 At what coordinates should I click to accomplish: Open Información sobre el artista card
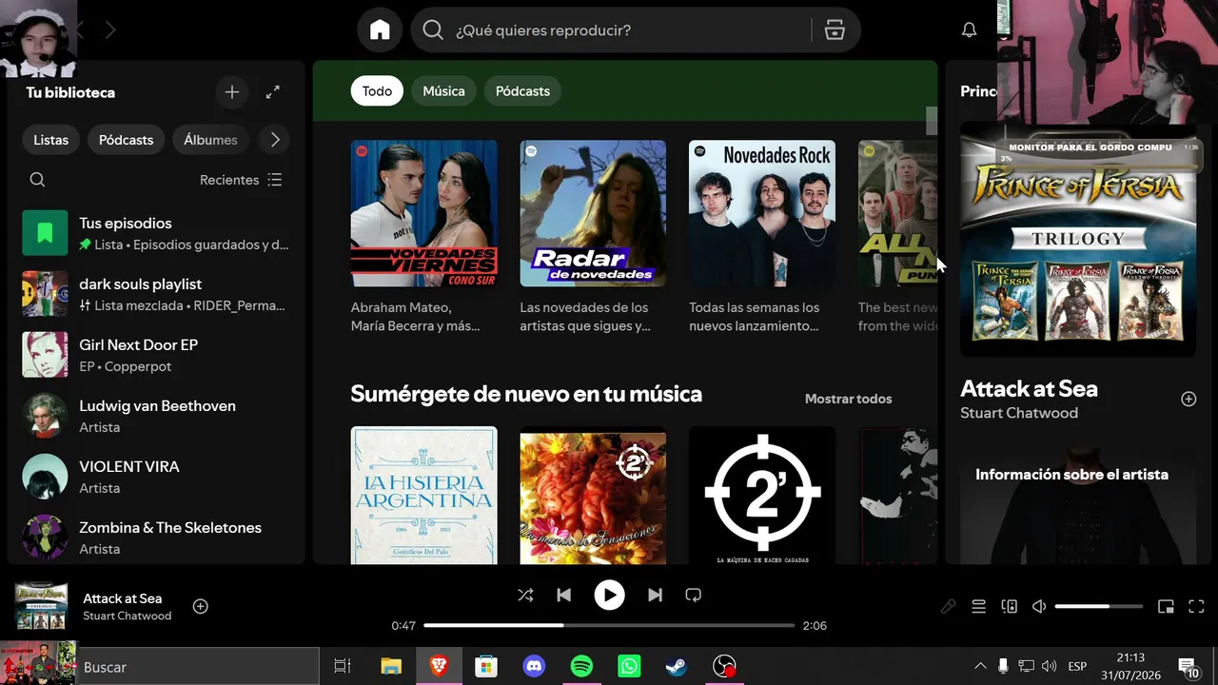coord(1078,504)
